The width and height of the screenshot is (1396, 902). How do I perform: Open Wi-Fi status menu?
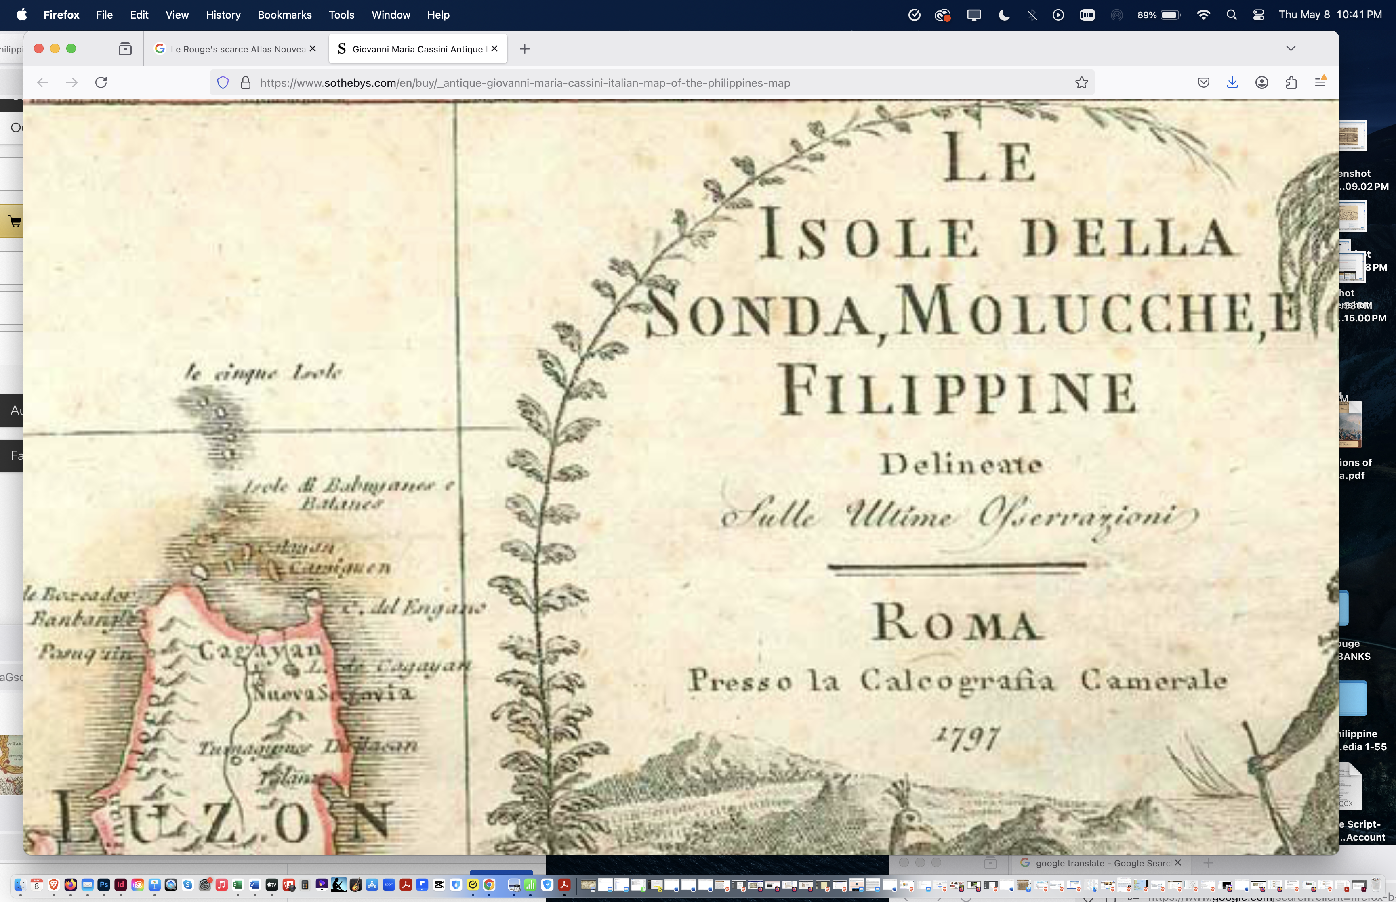[x=1203, y=15]
